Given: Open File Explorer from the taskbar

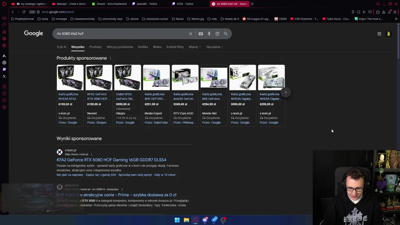Looking at the screenshot, I should click(186, 220).
